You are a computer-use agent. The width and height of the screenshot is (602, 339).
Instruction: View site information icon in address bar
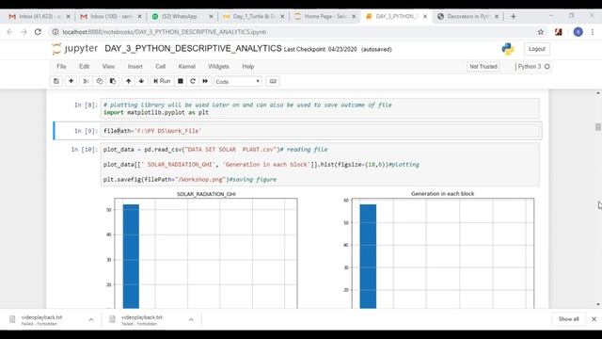55,32
